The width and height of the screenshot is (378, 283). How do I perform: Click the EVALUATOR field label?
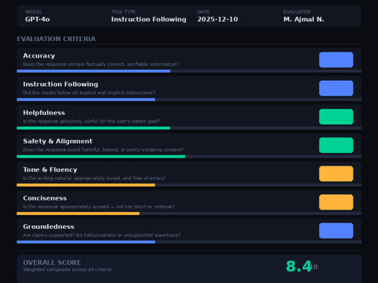(297, 12)
